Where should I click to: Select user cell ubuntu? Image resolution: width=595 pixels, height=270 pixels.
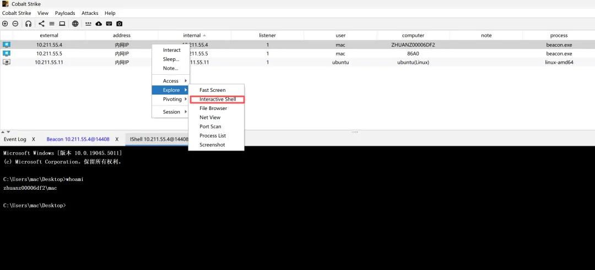(x=340, y=62)
